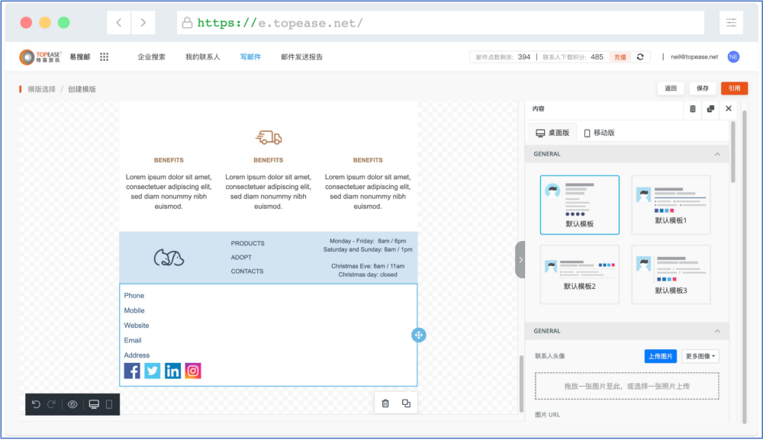Close the 内容 panel

coord(729,108)
